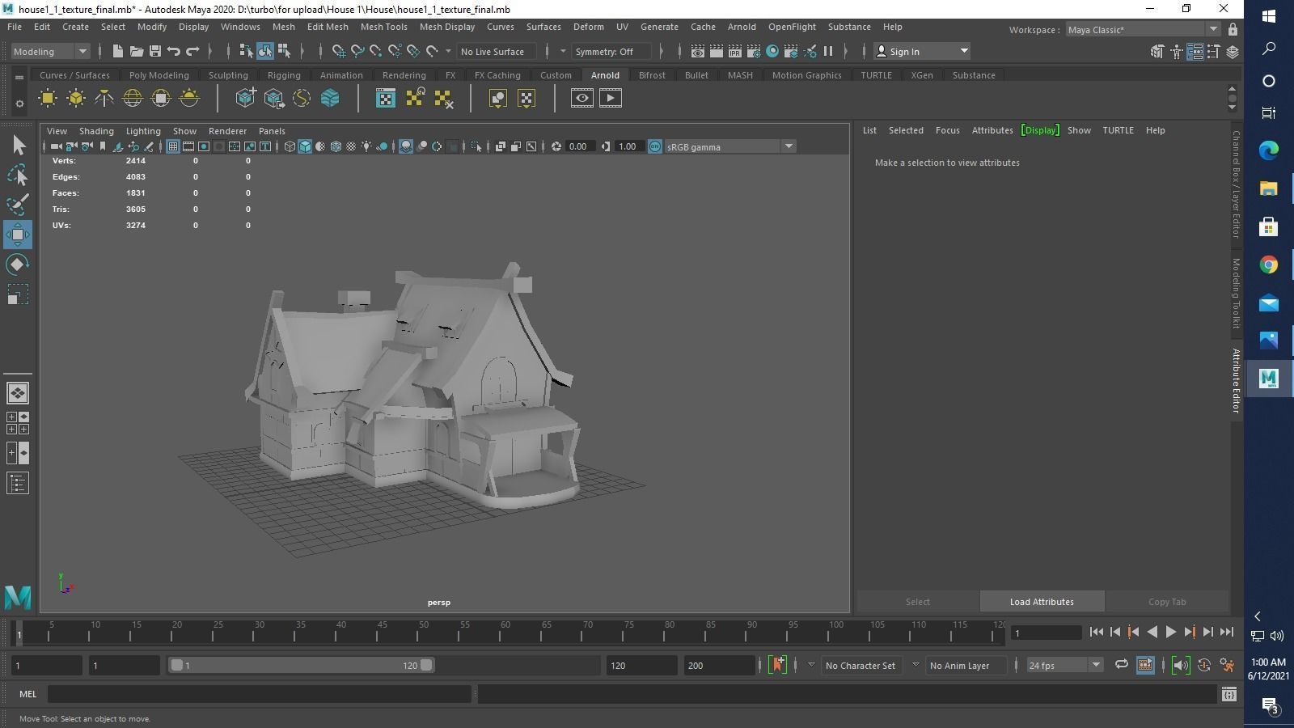Click the Copy Tab button
The width and height of the screenshot is (1294, 728).
[x=1167, y=602]
